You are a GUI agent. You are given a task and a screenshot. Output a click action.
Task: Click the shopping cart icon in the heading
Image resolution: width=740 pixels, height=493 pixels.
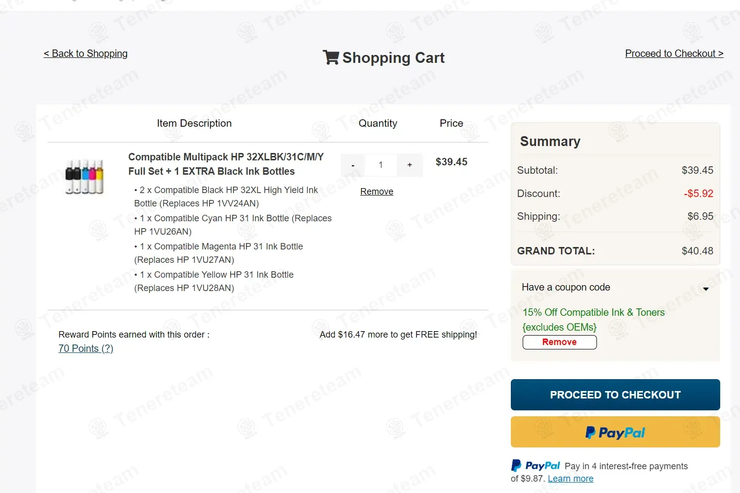click(x=331, y=57)
